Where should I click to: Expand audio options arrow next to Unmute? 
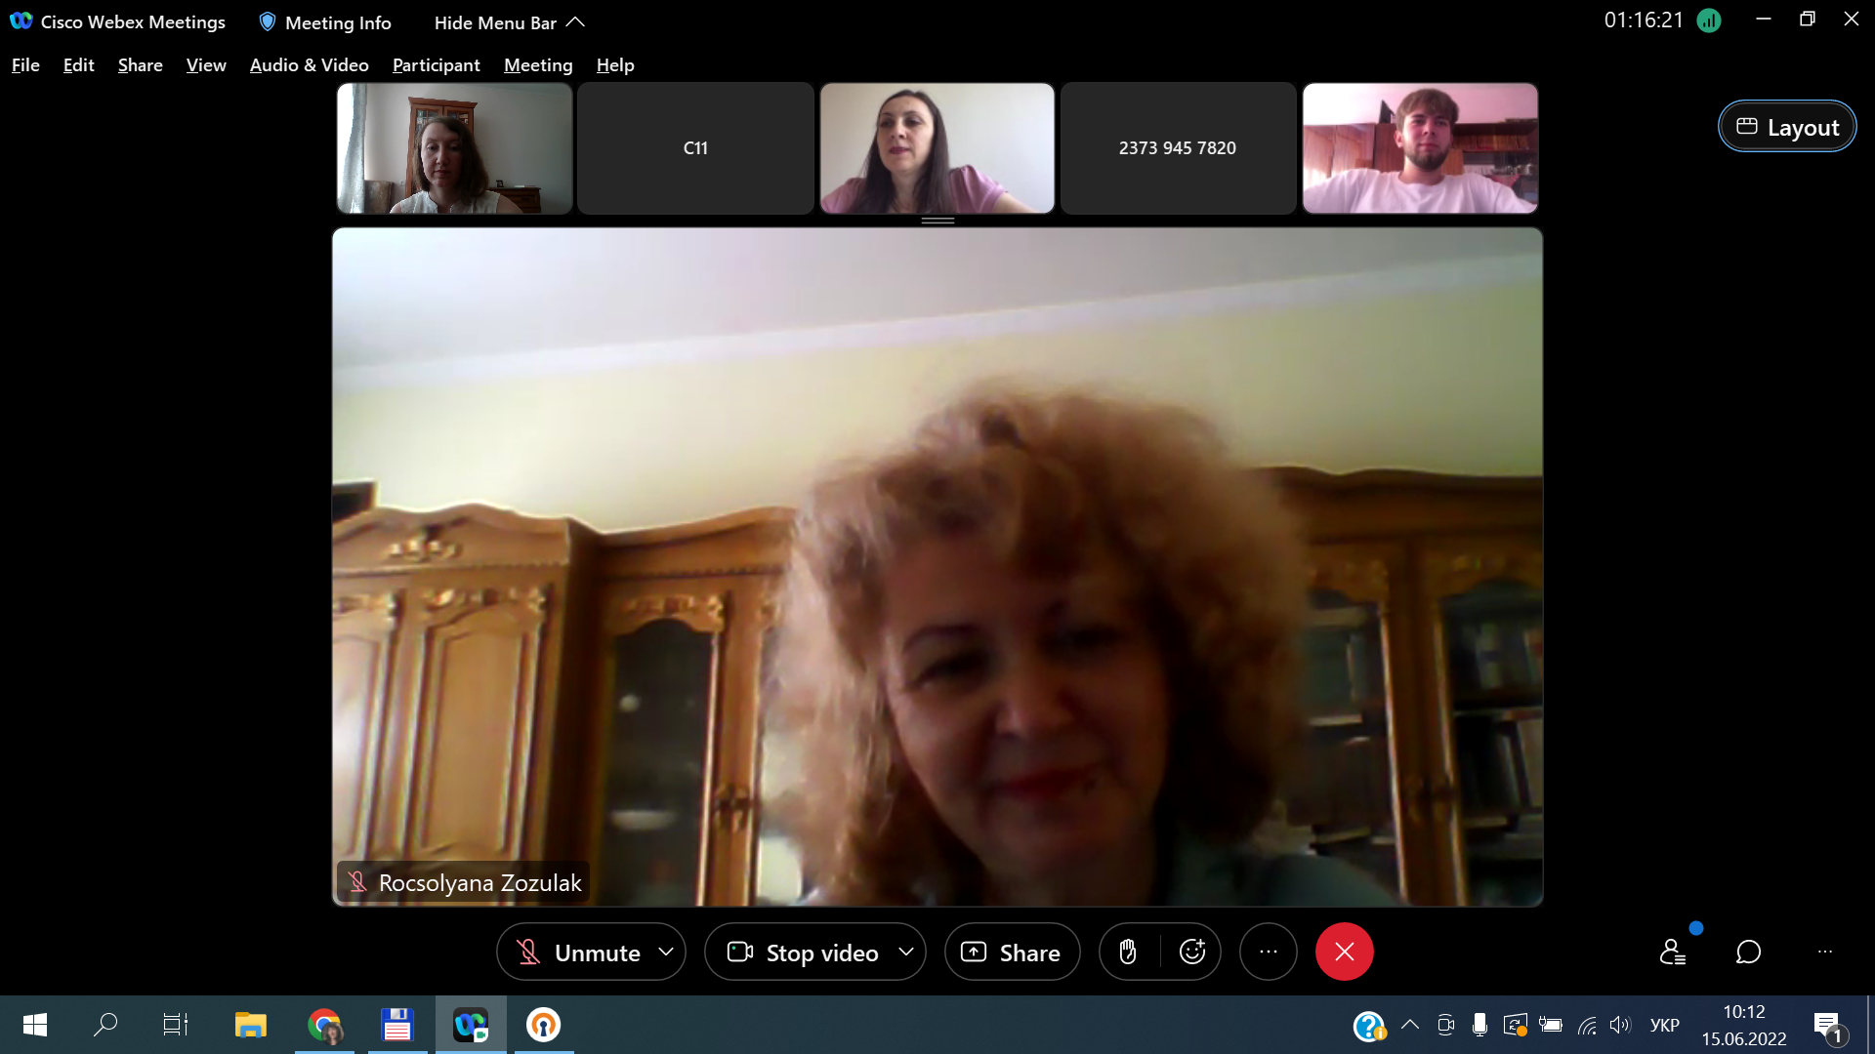click(x=666, y=952)
